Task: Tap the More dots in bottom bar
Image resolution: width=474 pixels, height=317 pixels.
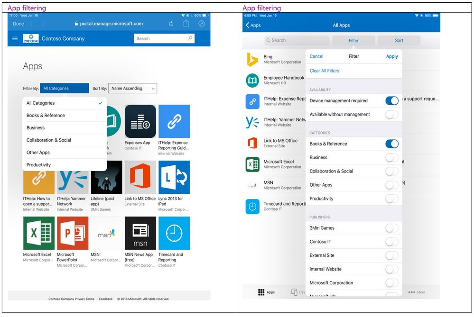Action: click(x=412, y=292)
